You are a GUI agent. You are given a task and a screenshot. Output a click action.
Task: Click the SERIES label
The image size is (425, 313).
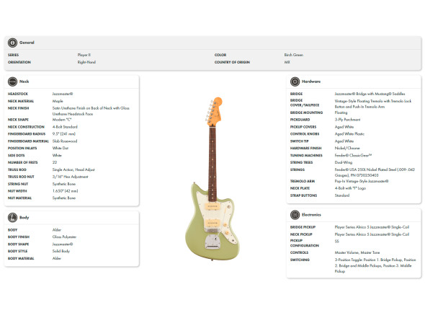[13, 55]
